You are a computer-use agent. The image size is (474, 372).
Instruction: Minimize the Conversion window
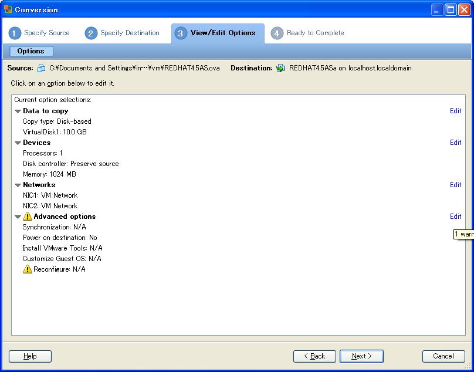click(436, 9)
